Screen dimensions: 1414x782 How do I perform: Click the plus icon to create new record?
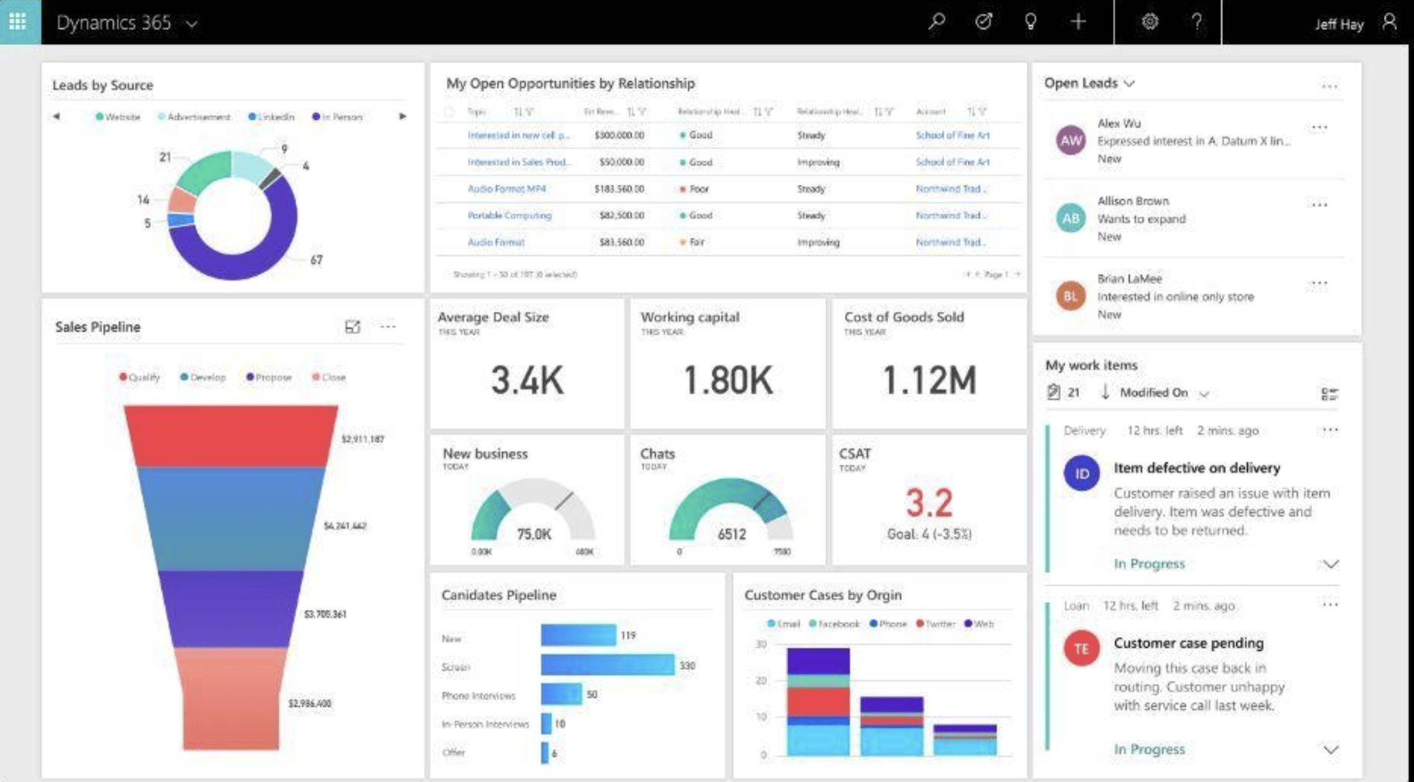1078,22
